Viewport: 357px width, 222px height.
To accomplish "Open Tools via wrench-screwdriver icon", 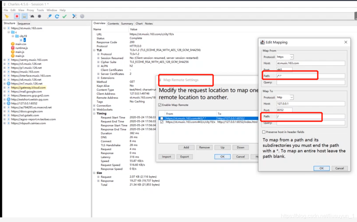I will point(75,16).
